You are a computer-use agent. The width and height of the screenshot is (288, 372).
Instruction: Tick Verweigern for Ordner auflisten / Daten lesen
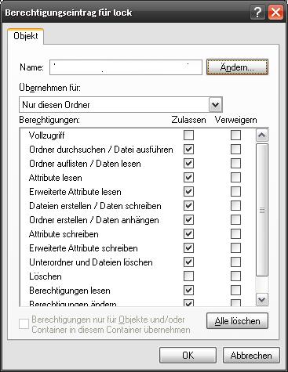(x=235, y=164)
